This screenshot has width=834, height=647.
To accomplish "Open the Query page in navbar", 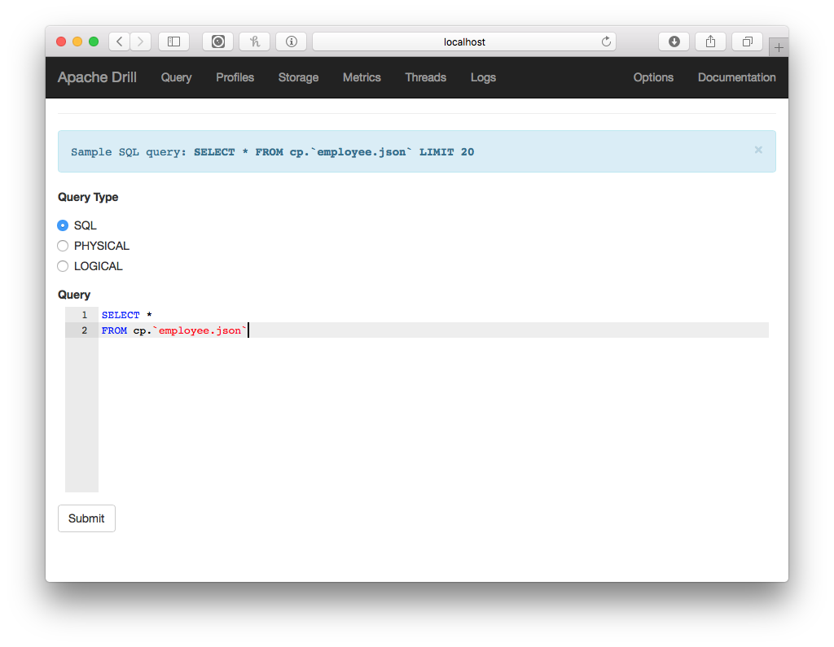I will pos(176,77).
